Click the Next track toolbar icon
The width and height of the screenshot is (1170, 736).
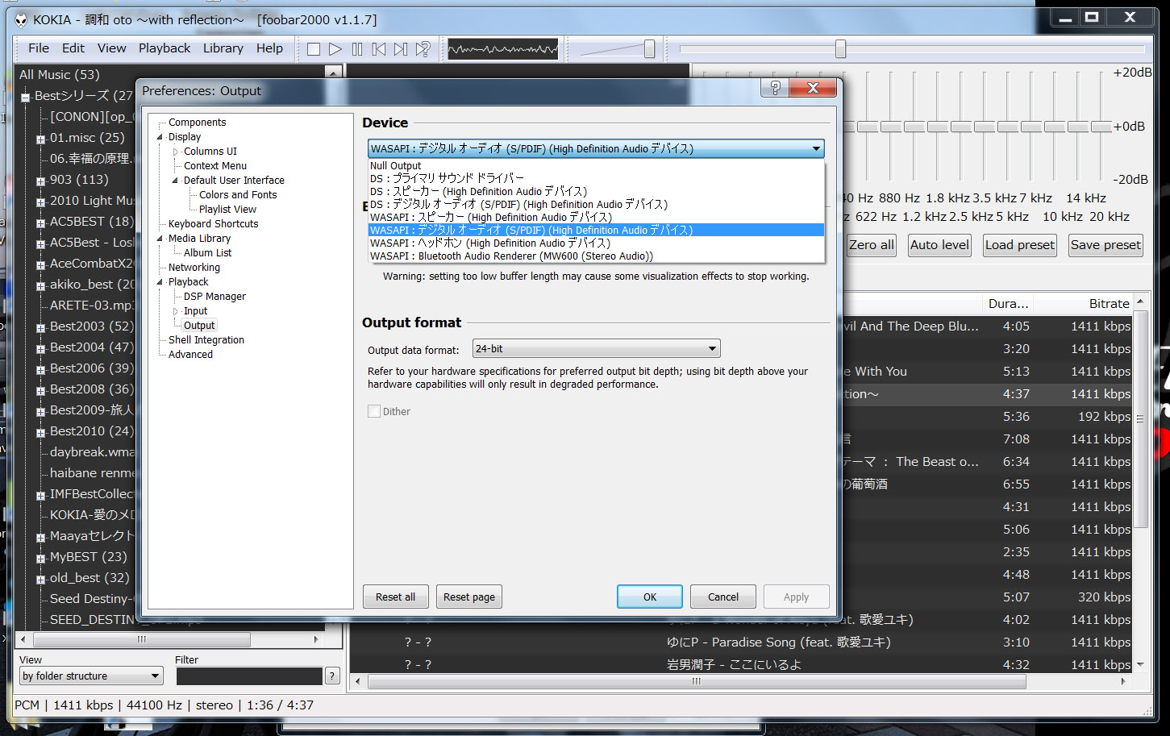click(401, 49)
